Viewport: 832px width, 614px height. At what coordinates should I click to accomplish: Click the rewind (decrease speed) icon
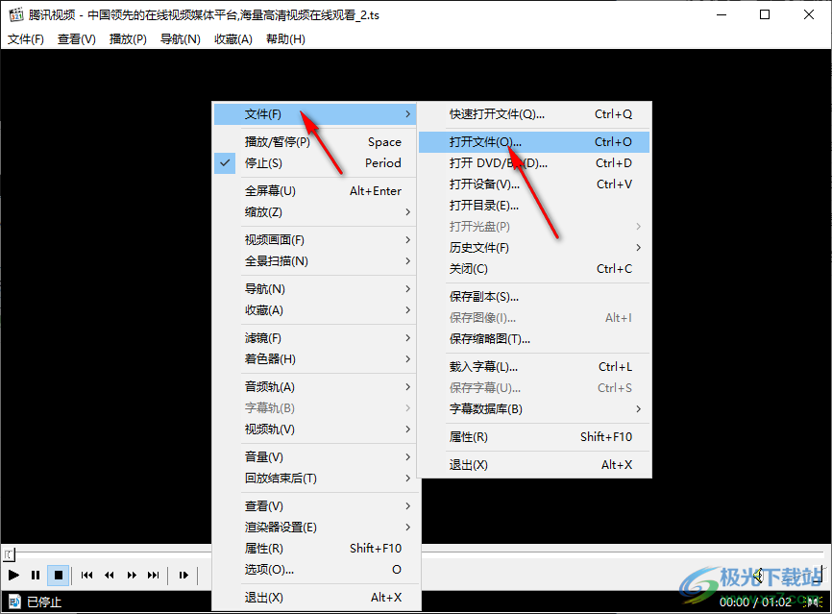pos(110,576)
